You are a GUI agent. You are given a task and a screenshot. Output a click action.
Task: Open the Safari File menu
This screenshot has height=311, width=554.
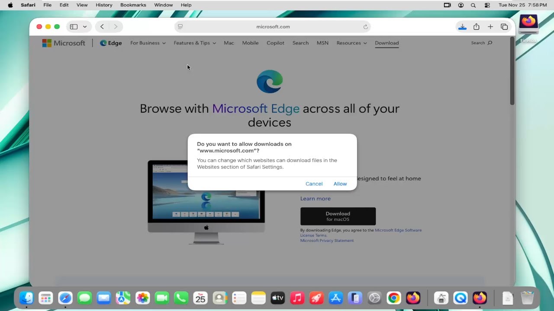point(47,5)
